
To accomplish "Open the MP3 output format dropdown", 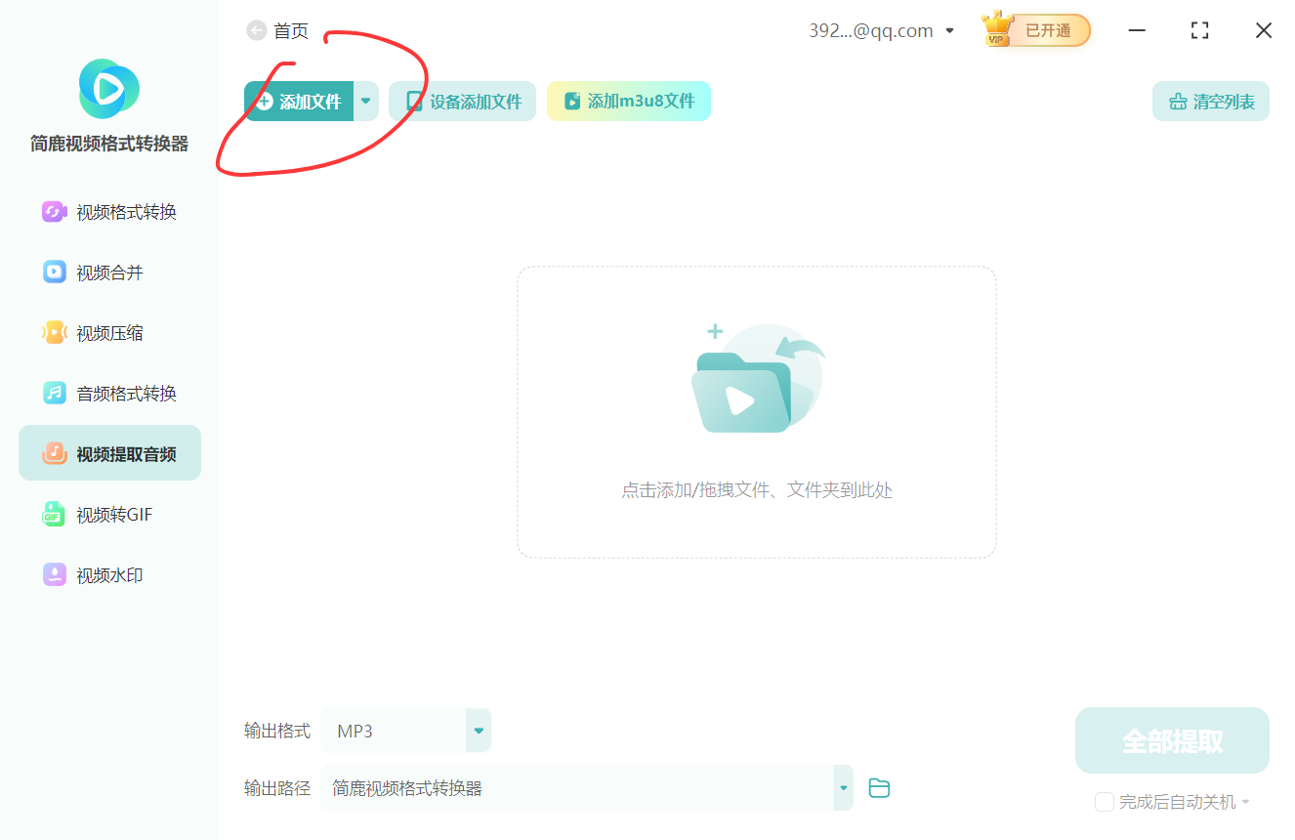I will pyautogui.click(x=478, y=730).
